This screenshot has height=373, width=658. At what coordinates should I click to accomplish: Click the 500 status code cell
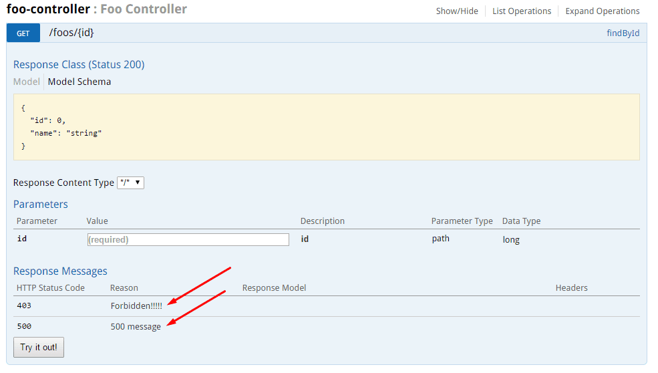[24, 327]
